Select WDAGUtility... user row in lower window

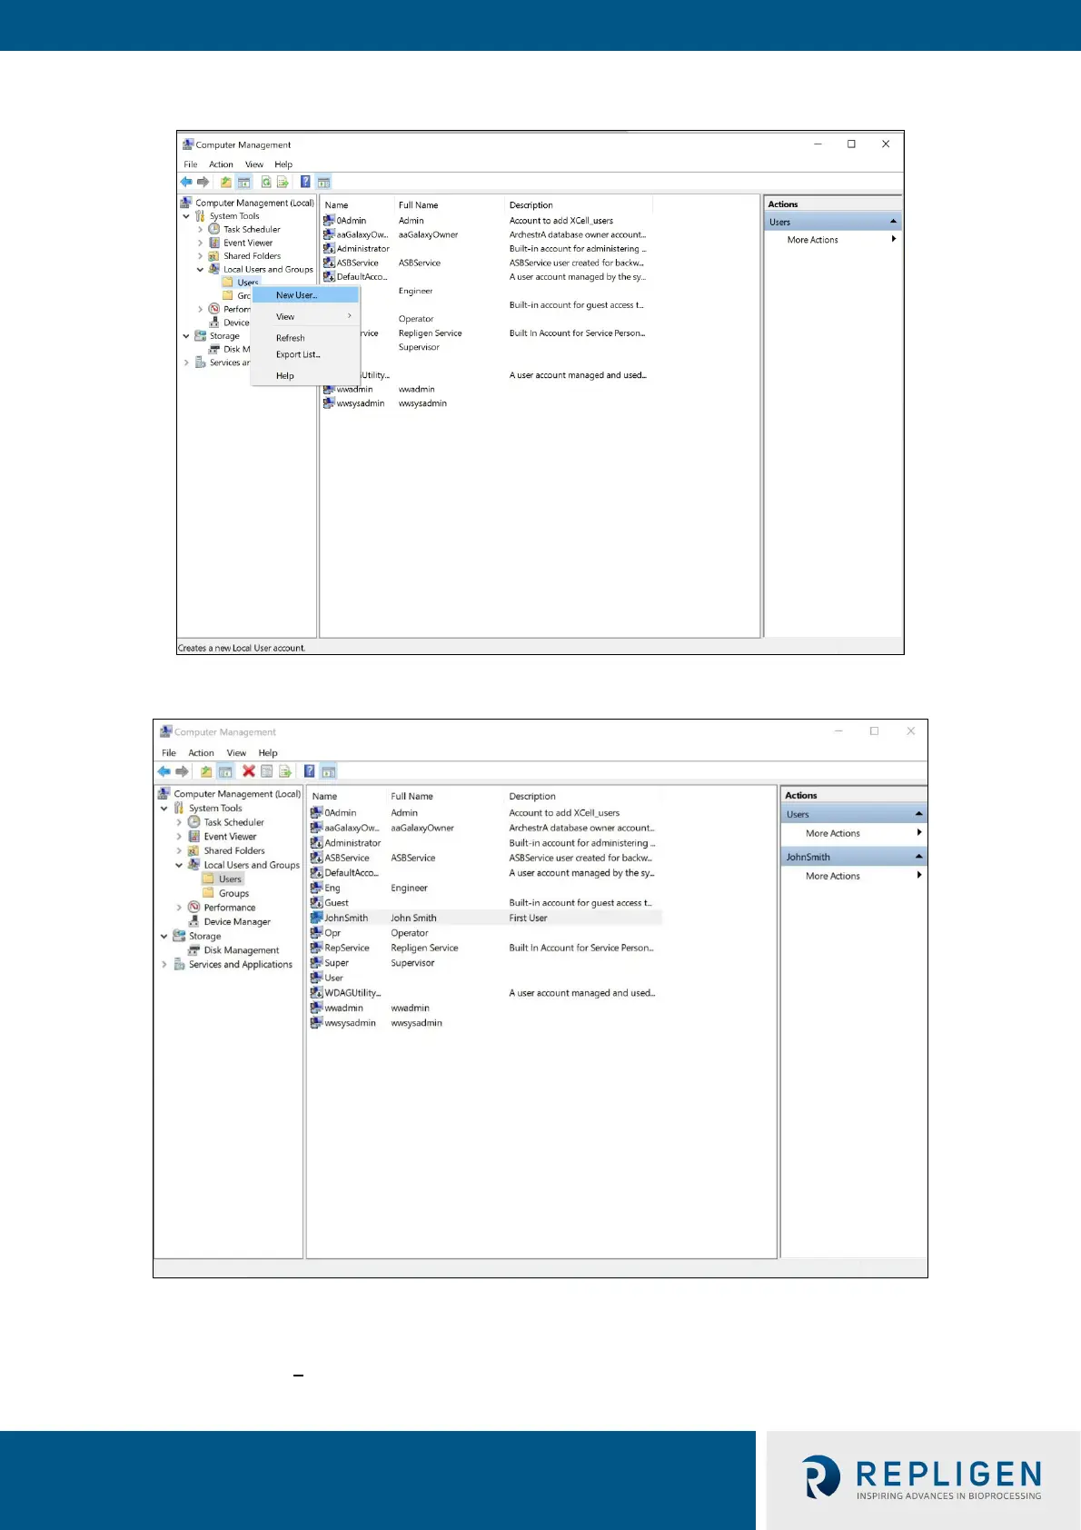click(485, 993)
